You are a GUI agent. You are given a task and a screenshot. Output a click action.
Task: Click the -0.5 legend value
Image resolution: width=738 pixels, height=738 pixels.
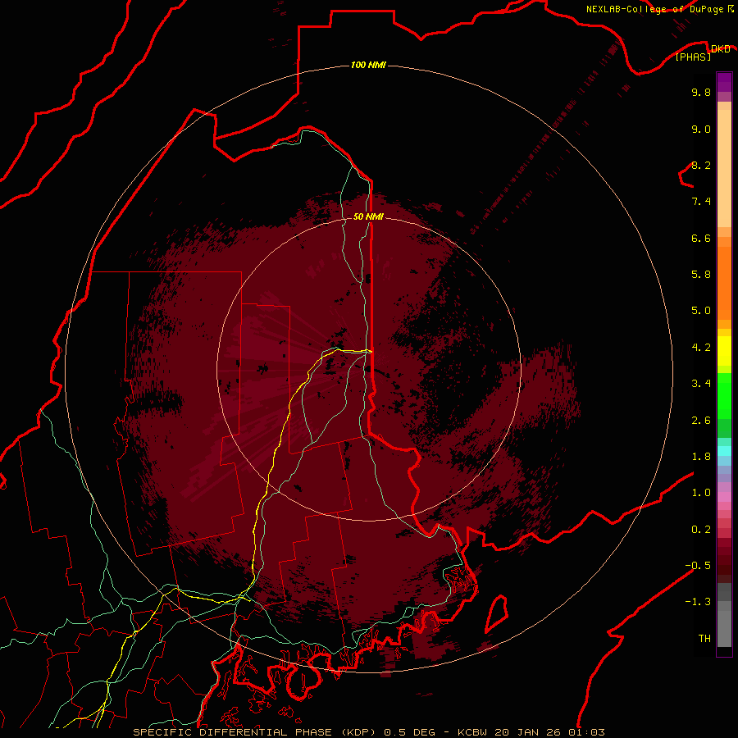click(x=698, y=565)
